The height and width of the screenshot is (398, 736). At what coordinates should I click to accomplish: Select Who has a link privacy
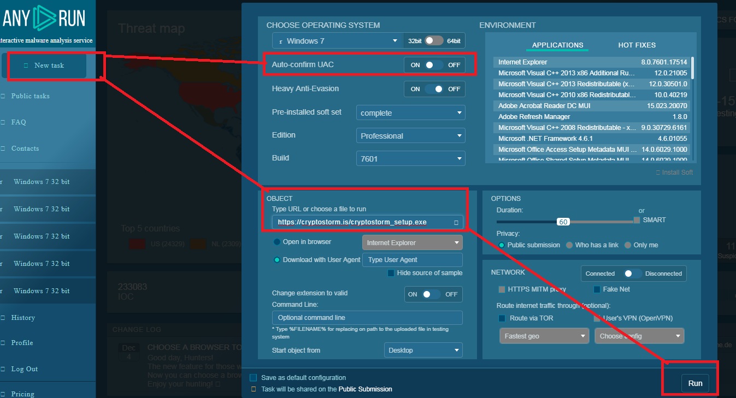click(x=569, y=245)
